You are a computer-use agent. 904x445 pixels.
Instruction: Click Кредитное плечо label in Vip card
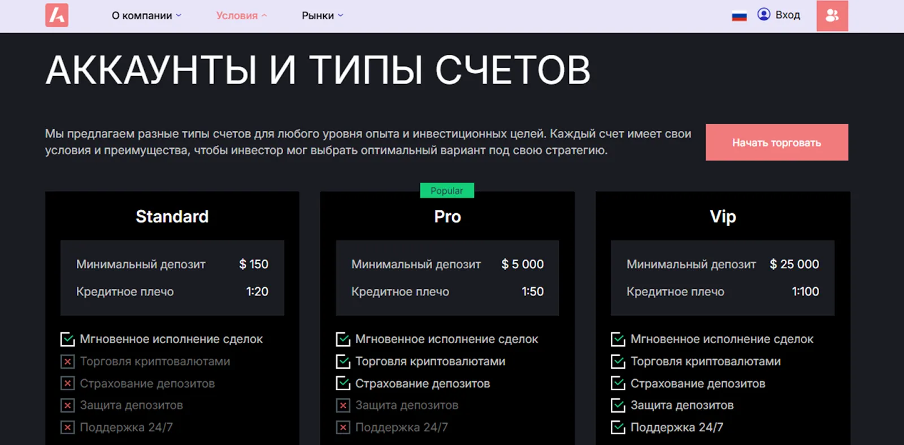click(675, 292)
